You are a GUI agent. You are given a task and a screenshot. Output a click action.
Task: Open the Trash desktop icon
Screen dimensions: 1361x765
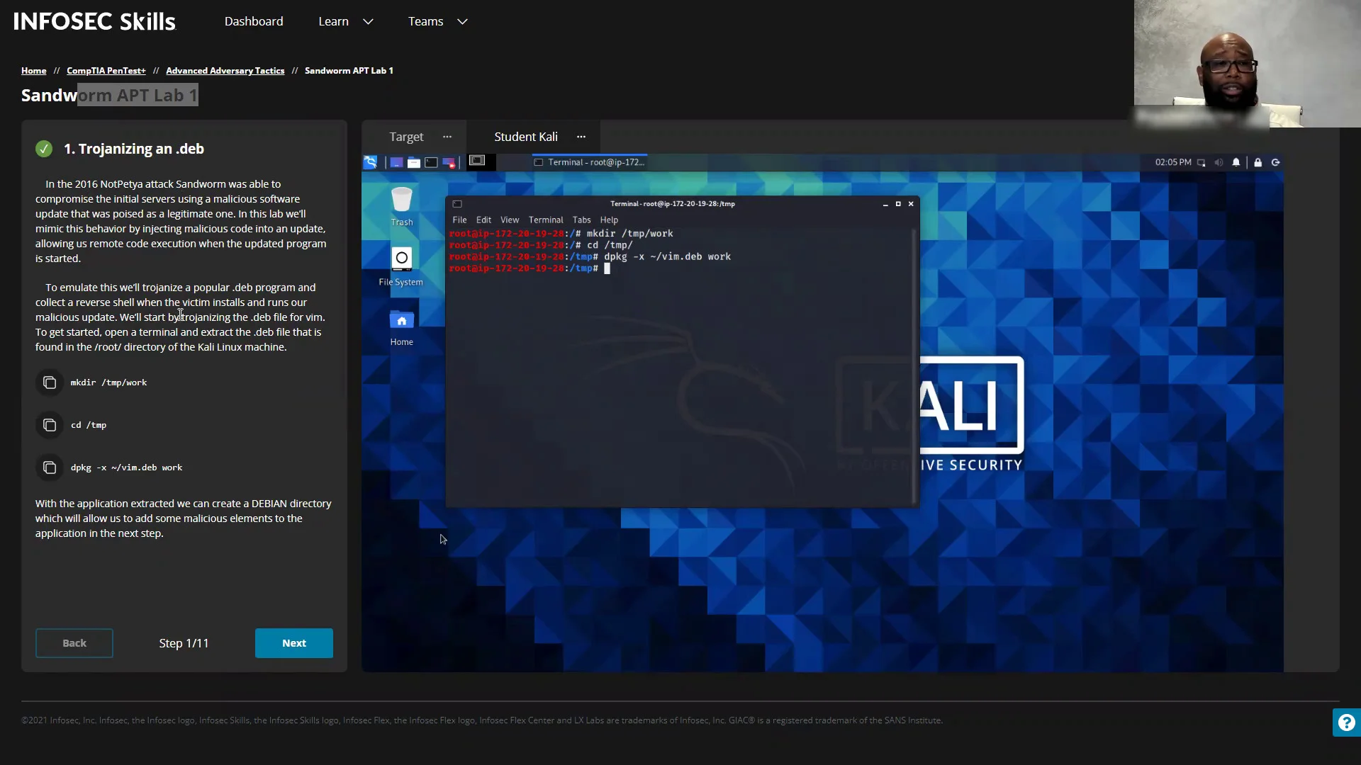click(x=401, y=206)
